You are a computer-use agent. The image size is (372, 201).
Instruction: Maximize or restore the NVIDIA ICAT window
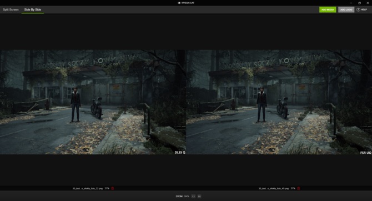click(359, 3)
